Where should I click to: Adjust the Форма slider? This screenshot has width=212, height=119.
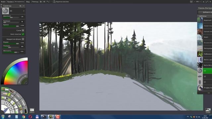11,43
